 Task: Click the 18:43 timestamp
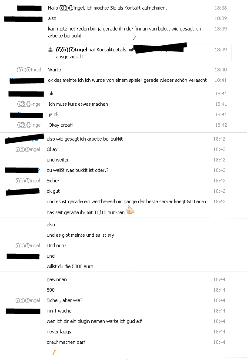click(x=219, y=202)
